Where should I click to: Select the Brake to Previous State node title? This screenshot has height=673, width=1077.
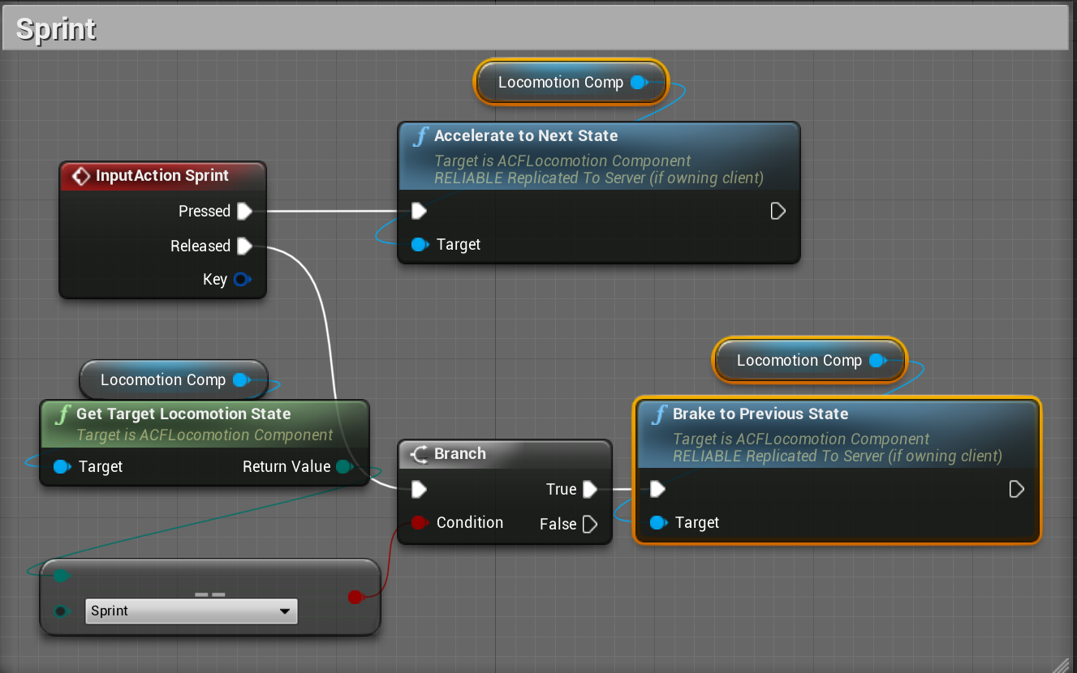[x=760, y=414]
